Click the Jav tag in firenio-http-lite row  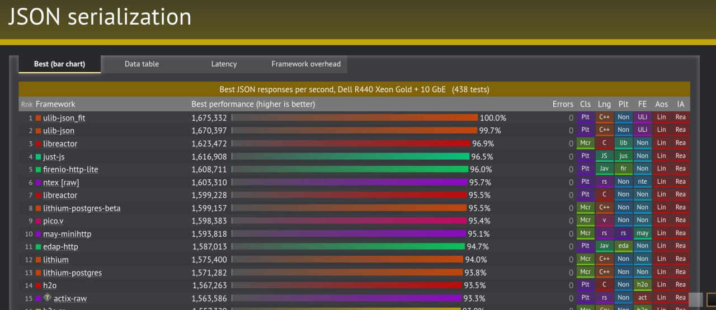click(604, 169)
